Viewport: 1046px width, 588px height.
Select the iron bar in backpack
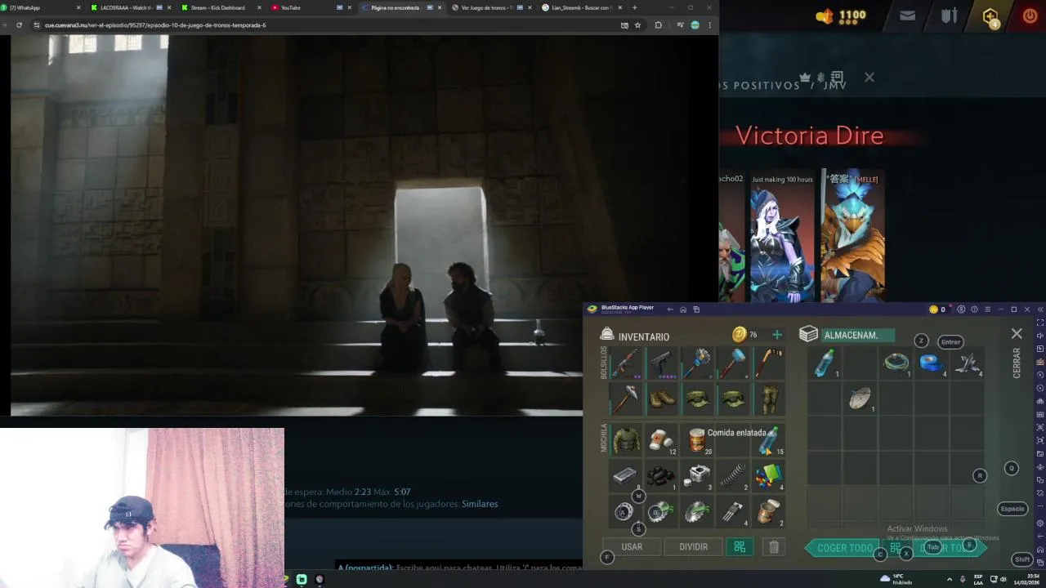pyautogui.click(x=626, y=475)
